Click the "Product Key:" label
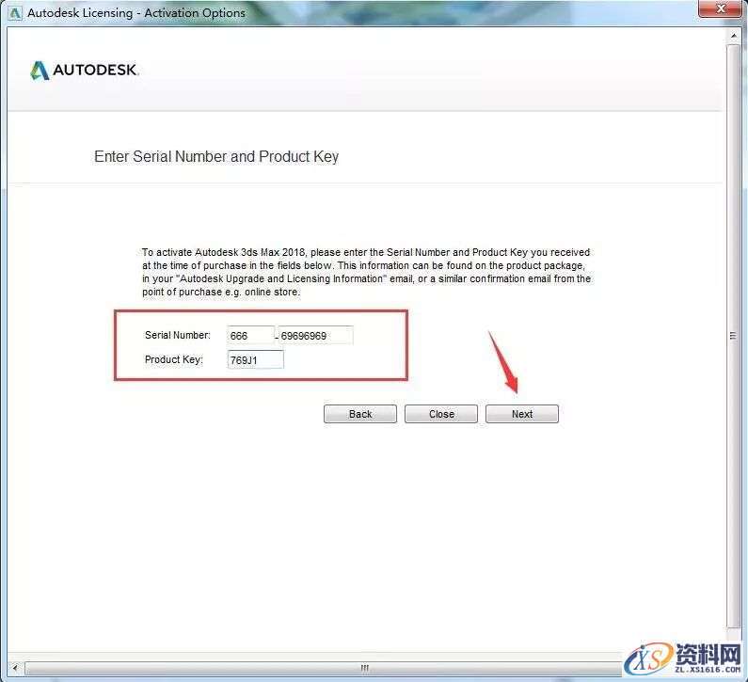 (x=174, y=360)
